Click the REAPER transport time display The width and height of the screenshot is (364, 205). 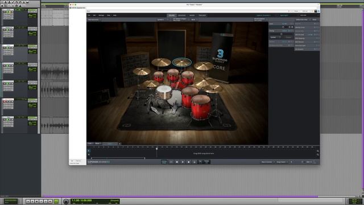click(95, 201)
